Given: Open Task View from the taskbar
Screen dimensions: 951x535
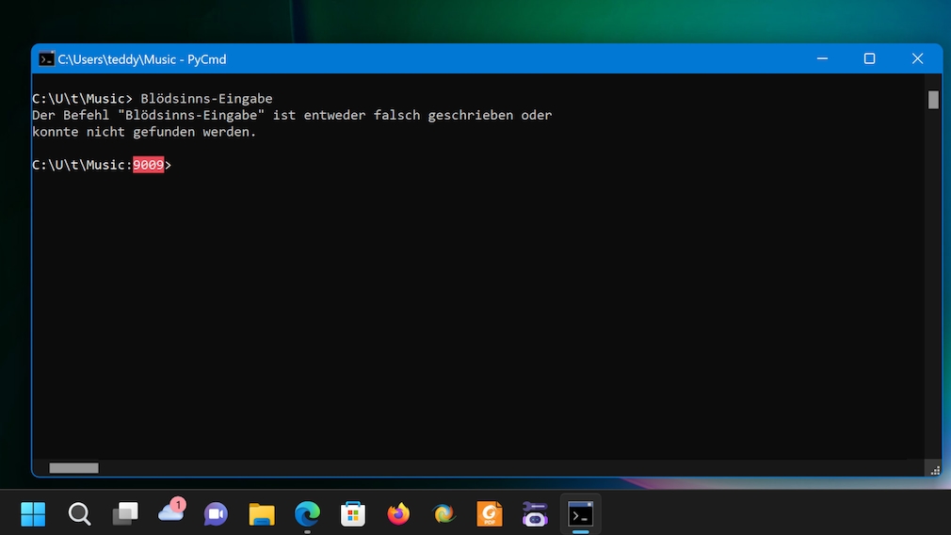Looking at the screenshot, I should 125,513.
